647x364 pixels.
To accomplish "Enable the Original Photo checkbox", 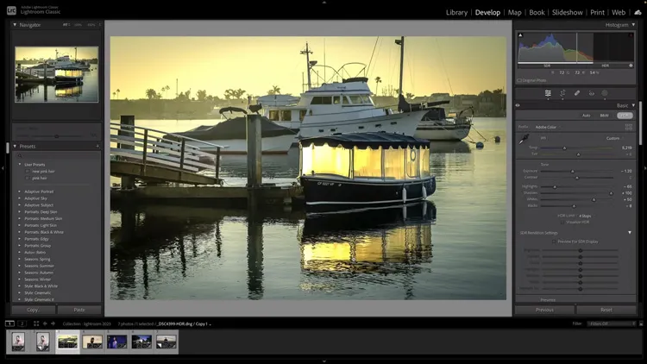I will [519, 80].
